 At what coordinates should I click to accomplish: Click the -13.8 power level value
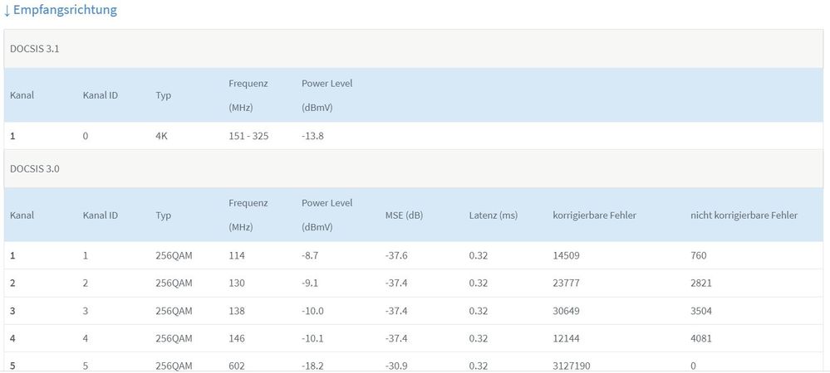(x=313, y=136)
